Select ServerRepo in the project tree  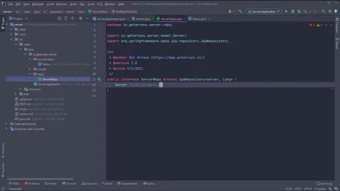click(x=50, y=79)
